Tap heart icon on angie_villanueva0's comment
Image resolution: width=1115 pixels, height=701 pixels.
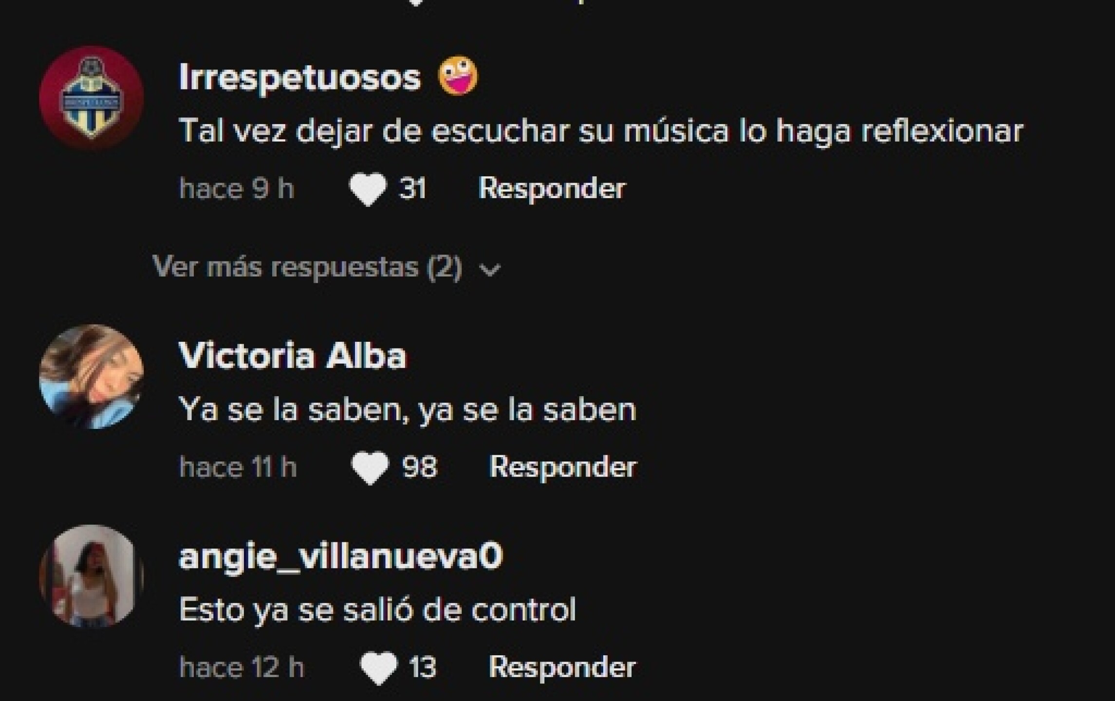(378, 668)
